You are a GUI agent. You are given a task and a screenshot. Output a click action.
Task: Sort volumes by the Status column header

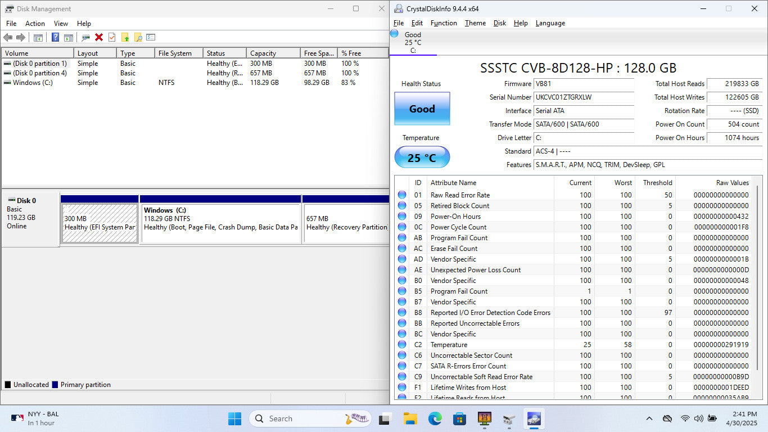(224, 53)
